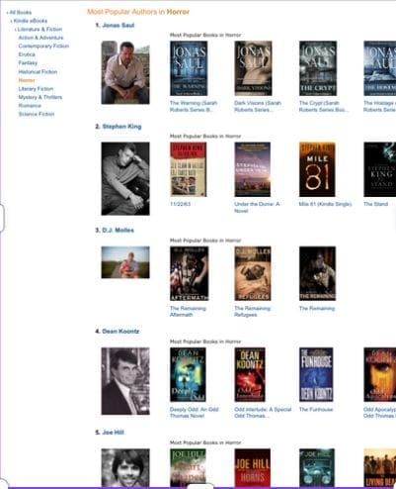Open Stephen King author photo
396x489 pixels.
125,178
